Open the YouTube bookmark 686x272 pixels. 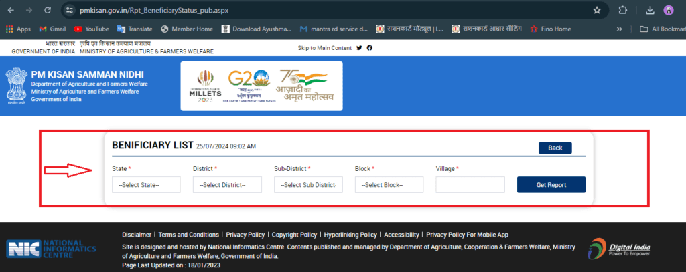tap(91, 29)
